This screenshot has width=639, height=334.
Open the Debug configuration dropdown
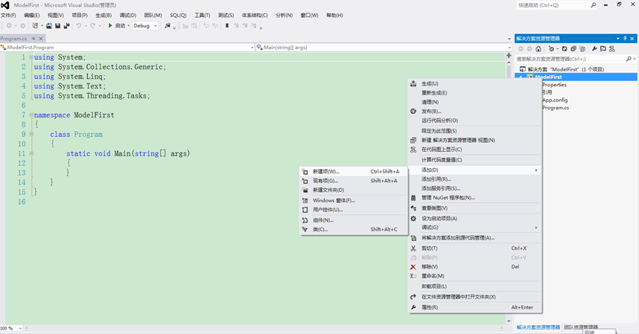coord(155,25)
